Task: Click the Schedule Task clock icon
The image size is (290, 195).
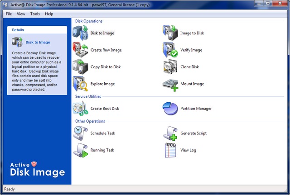Action: [80, 133]
